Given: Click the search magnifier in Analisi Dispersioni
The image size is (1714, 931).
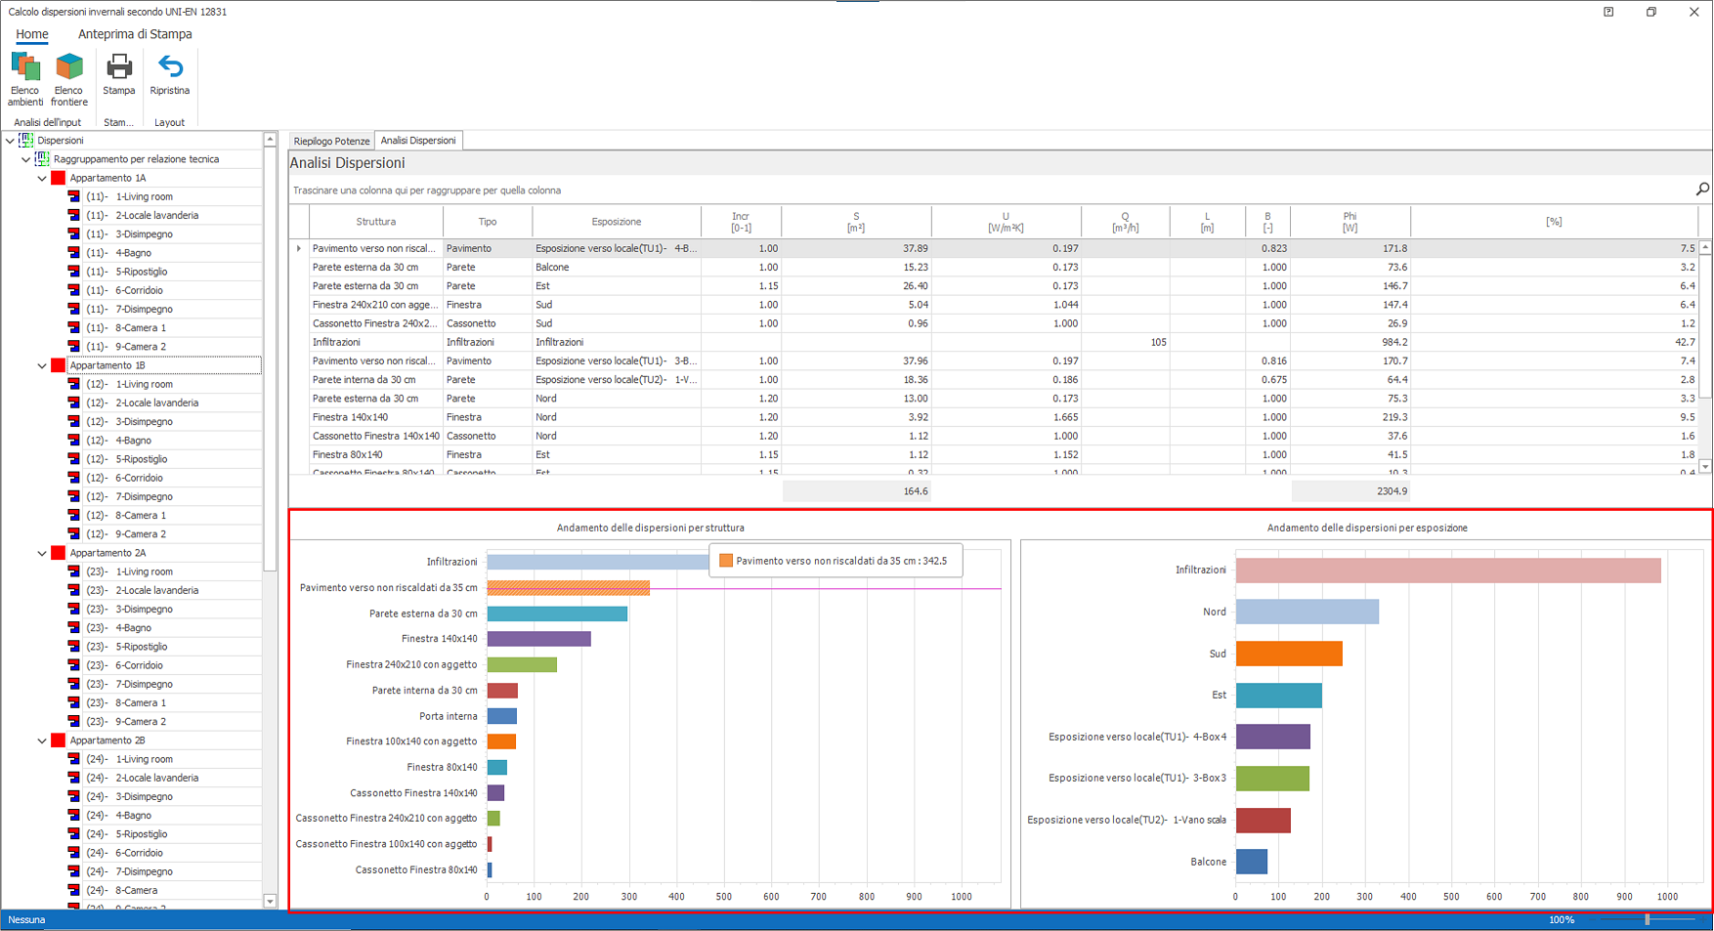Looking at the screenshot, I should click(1701, 190).
